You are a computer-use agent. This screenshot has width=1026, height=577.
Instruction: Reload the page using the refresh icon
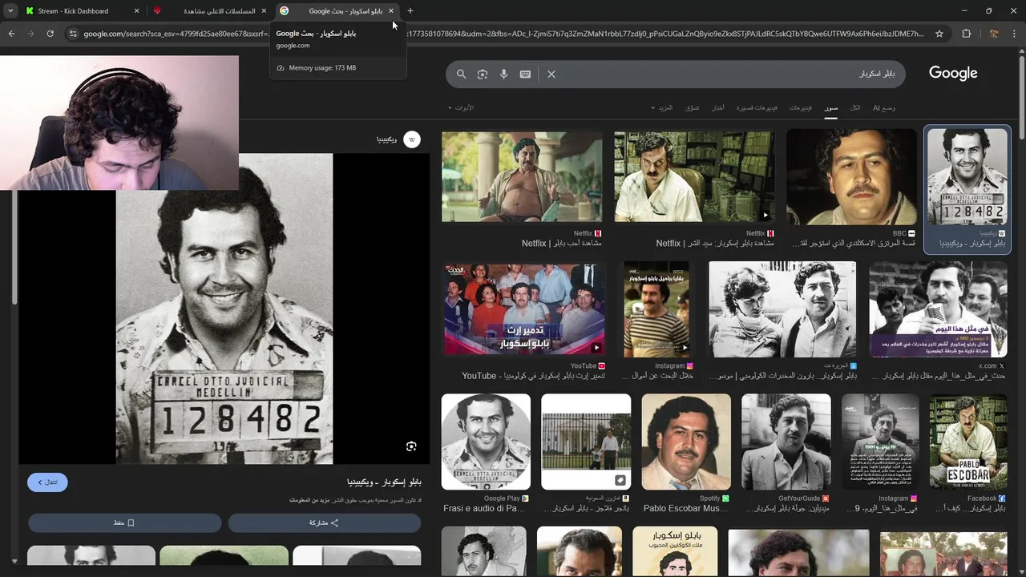(50, 34)
